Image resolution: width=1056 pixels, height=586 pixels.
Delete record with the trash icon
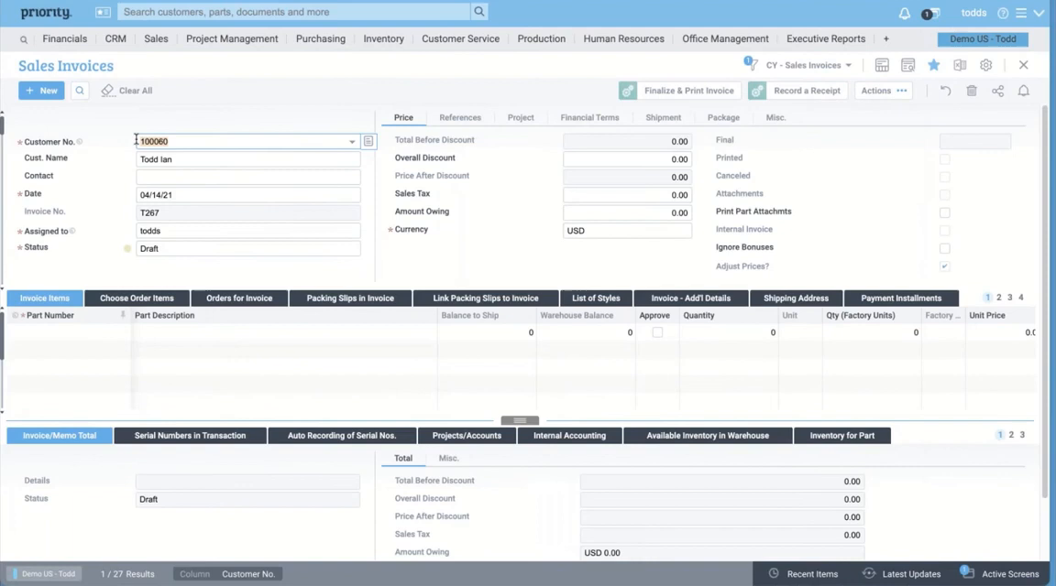point(971,91)
